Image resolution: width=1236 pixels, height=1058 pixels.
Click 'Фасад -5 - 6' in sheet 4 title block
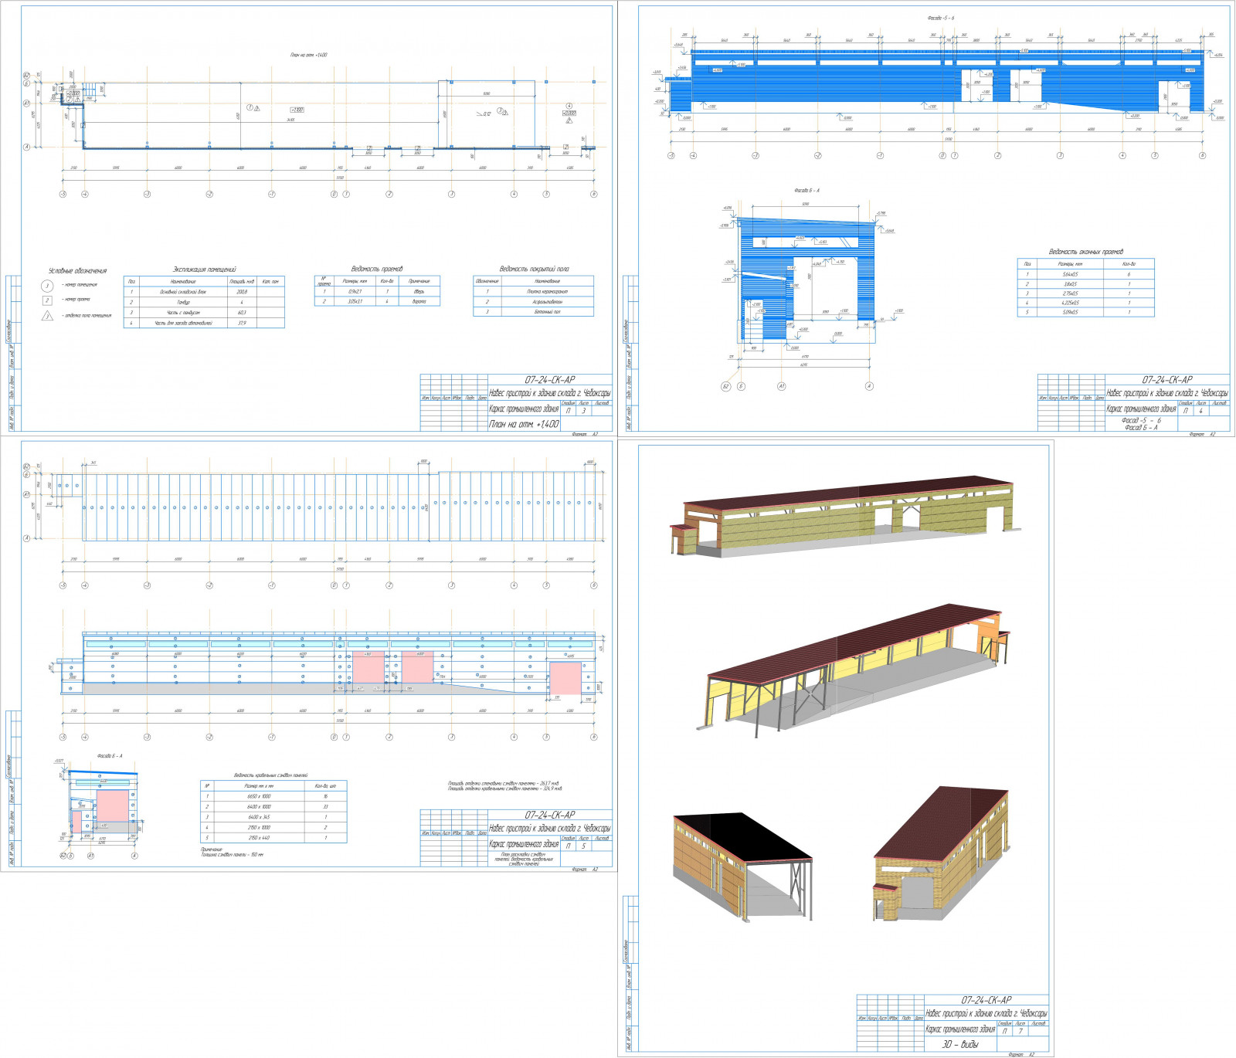click(1141, 421)
